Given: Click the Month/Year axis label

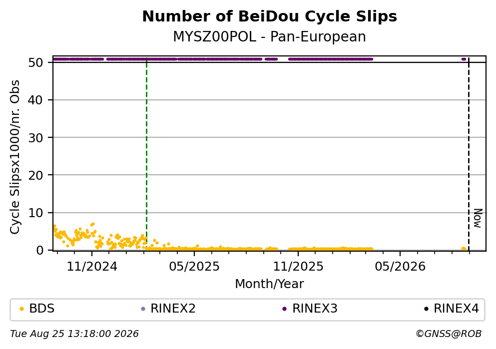Looking at the screenshot, I should [270, 284].
